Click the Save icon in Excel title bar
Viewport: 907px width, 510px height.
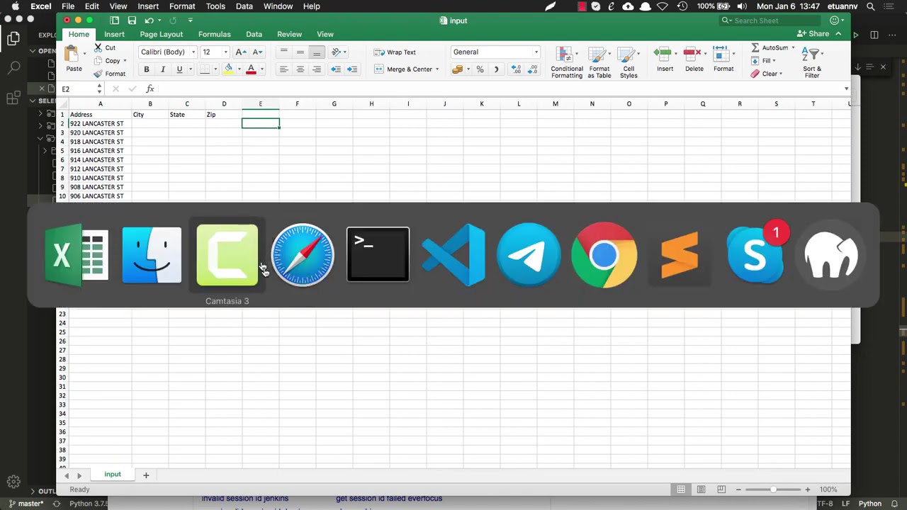(x=132, y=21)
